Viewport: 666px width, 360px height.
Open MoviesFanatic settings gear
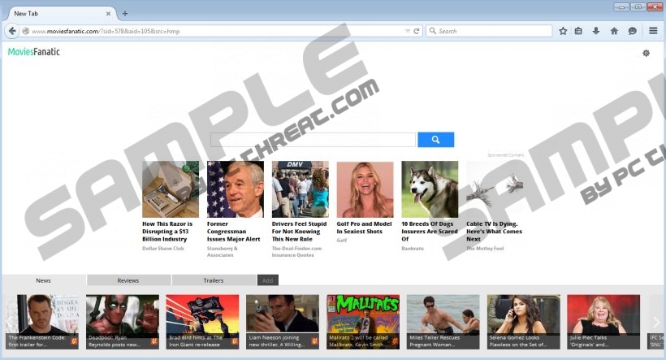click(x=646, y=53)
